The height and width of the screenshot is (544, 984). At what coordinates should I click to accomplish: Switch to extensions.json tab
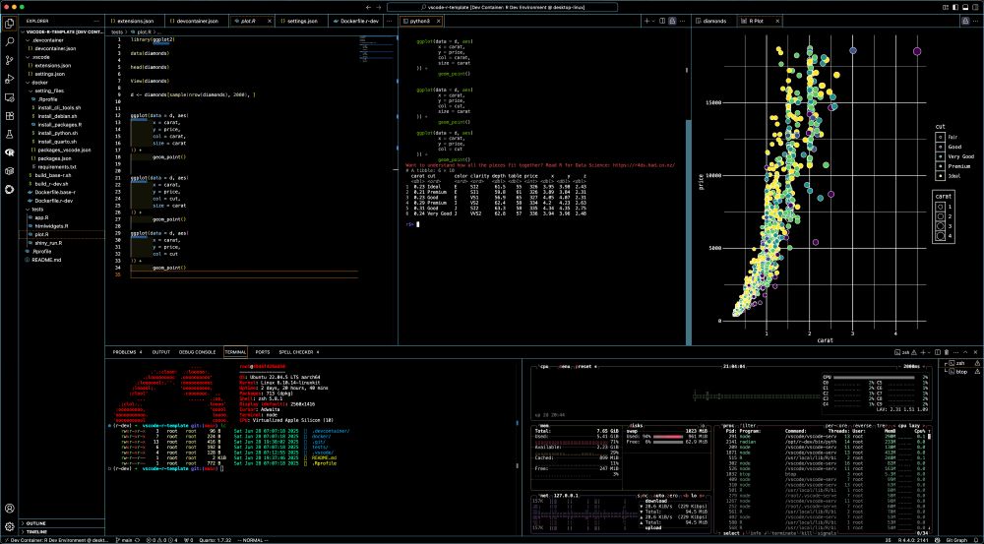[x=135, y=21]
